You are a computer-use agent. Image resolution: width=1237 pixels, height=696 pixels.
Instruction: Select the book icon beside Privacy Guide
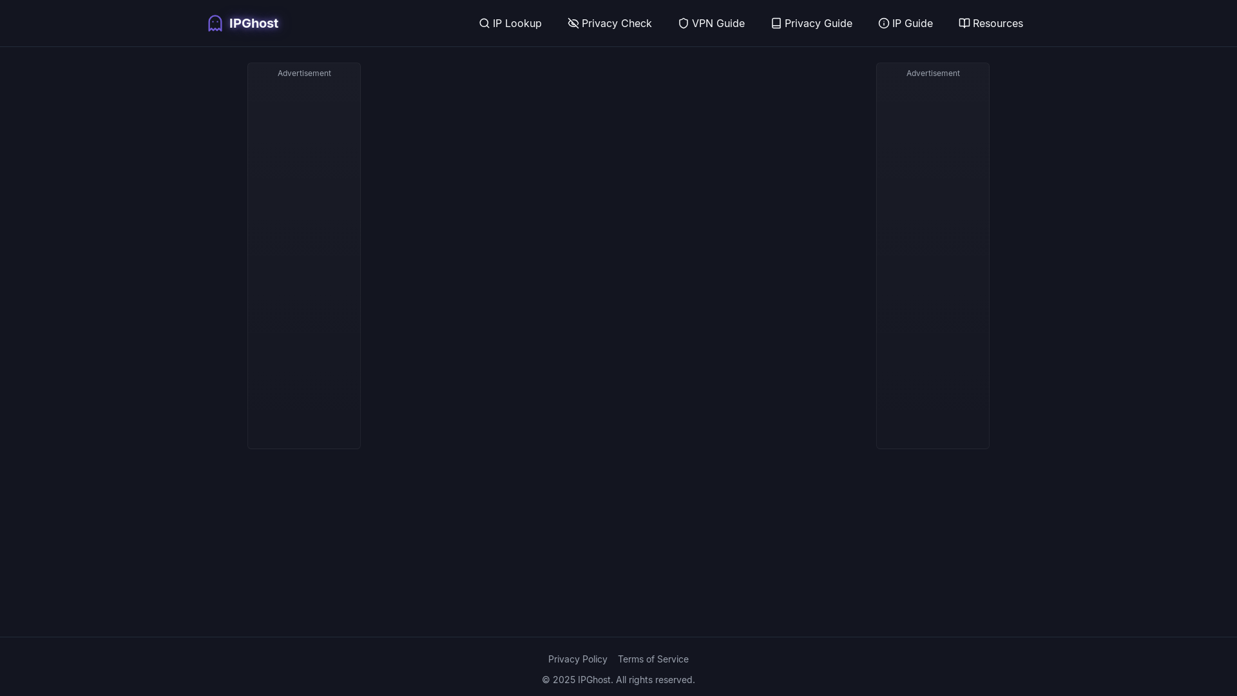pos(776,23)
